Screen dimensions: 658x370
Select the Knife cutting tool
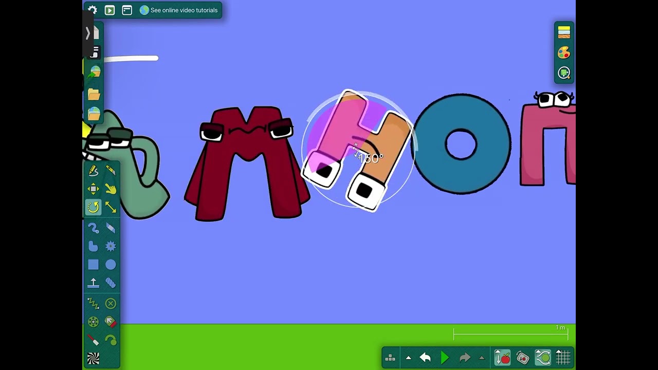(111, 171)
